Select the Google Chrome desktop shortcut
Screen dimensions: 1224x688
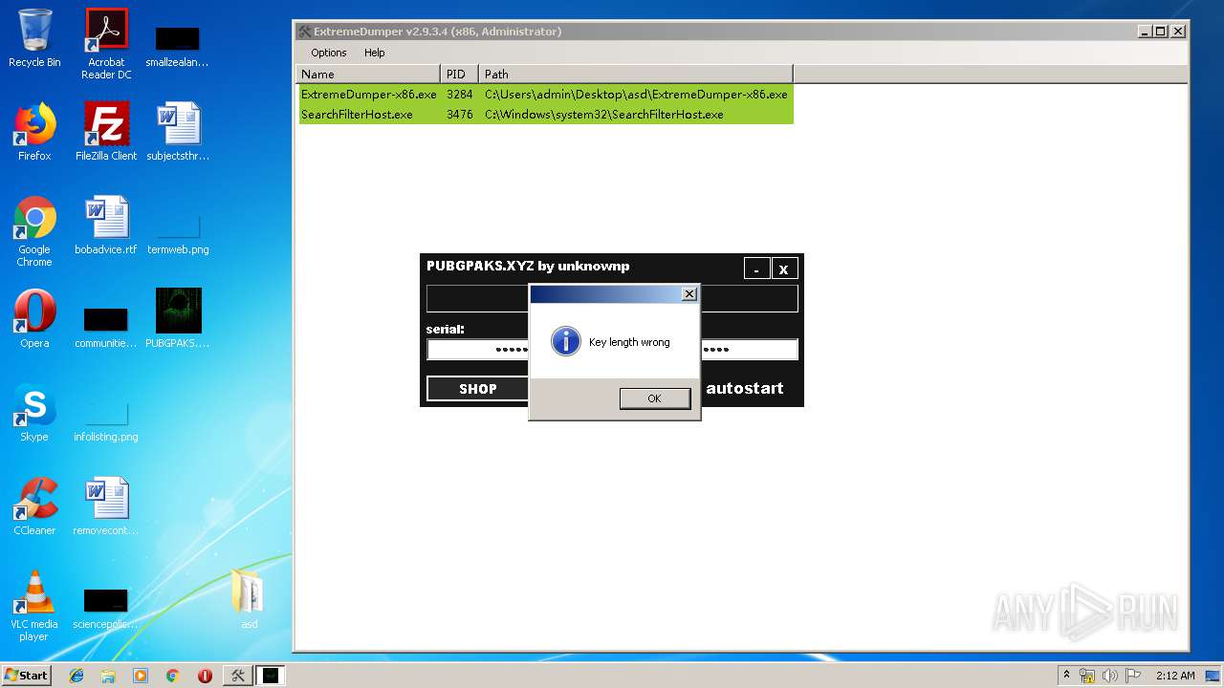click(34, 231)
